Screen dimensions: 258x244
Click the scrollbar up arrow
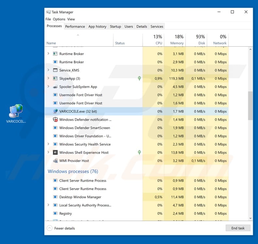(x=250, y=49)
